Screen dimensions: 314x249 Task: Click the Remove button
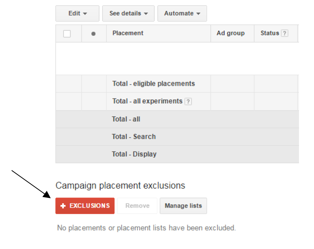137,206
